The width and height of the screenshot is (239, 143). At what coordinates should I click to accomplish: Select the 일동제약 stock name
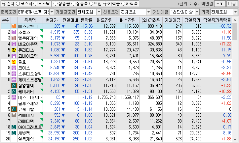(x=26, y=139)
